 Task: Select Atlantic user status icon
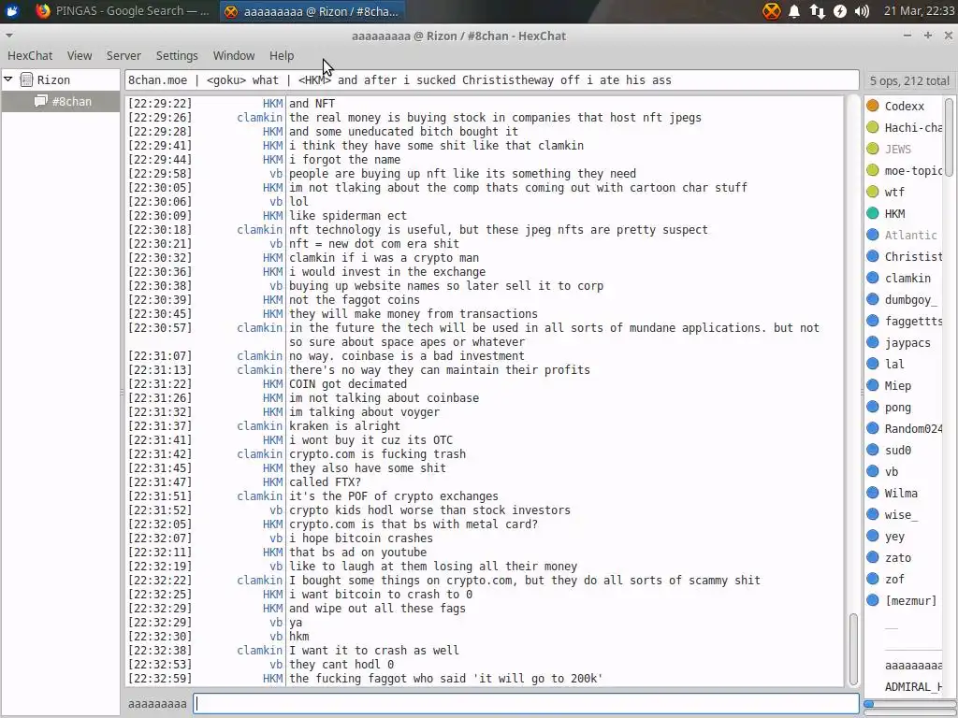click(x=873, y=235)
